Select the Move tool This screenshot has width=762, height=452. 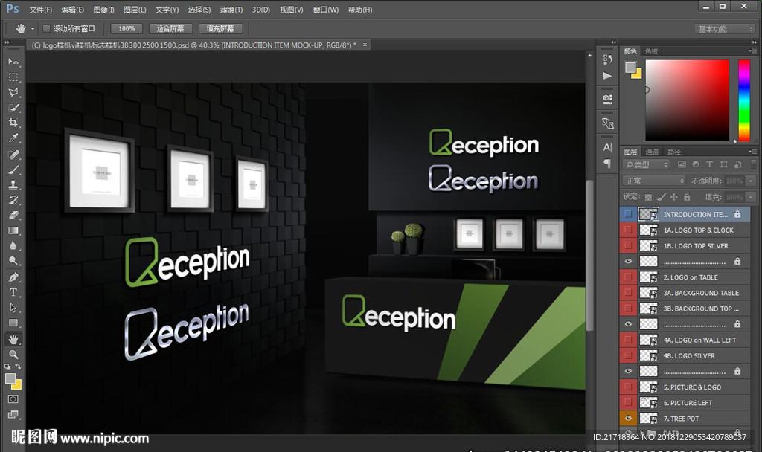(x=13, y=62)
